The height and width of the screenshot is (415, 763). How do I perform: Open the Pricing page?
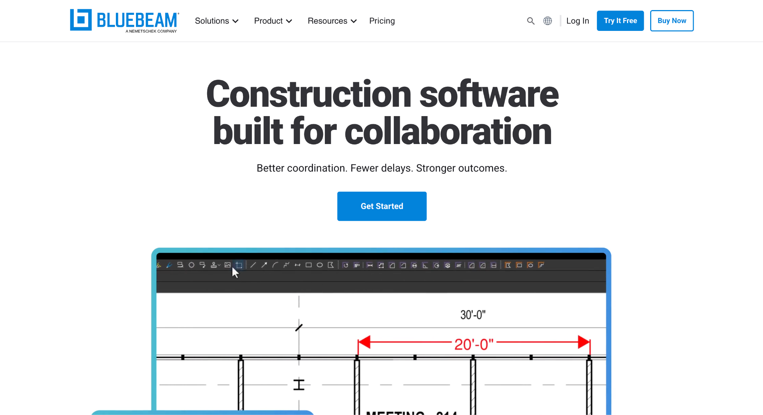382,21
